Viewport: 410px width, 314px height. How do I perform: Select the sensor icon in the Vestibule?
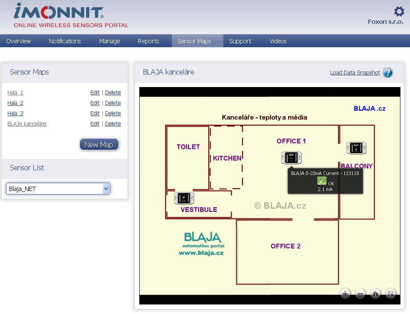tap(184, 198)
